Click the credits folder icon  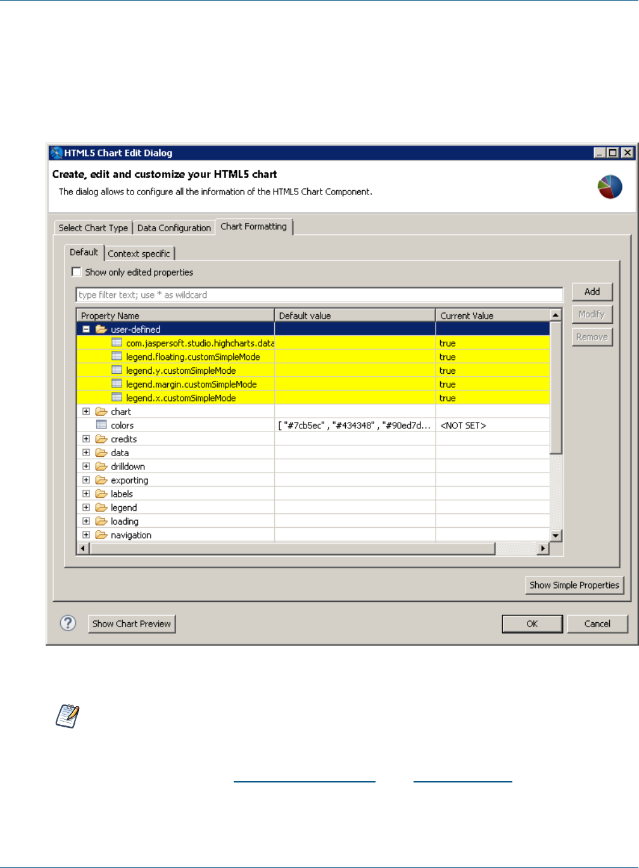[101, 439]
